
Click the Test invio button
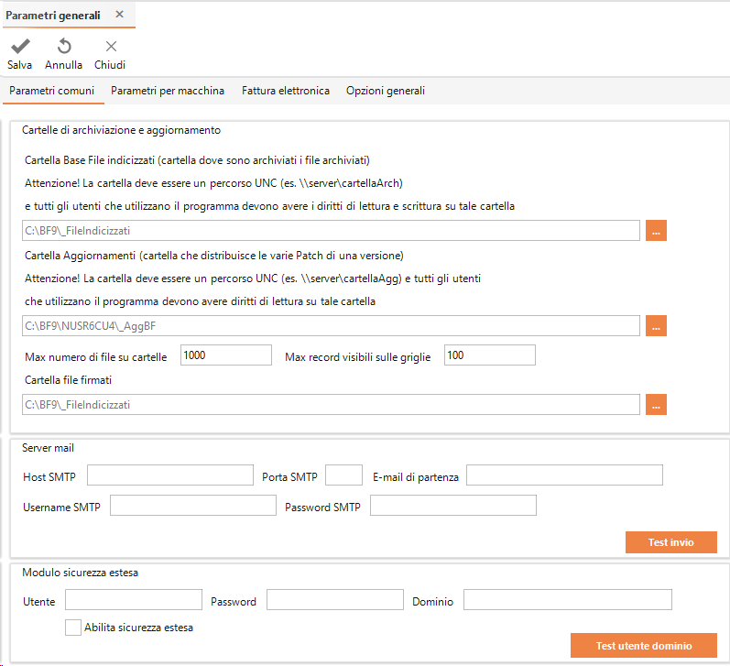[x=670, y=542]
